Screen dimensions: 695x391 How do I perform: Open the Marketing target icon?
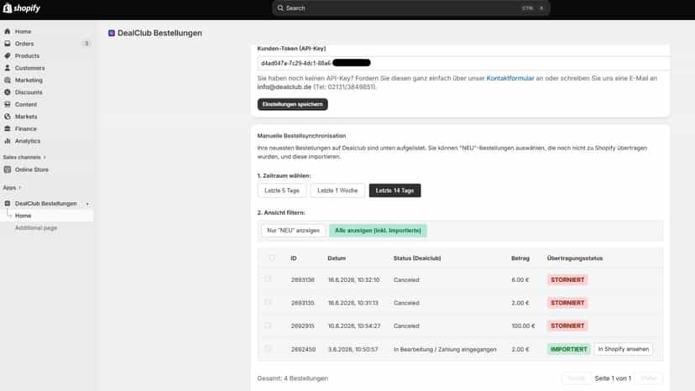pyautogui.click(x=7, y=81)
